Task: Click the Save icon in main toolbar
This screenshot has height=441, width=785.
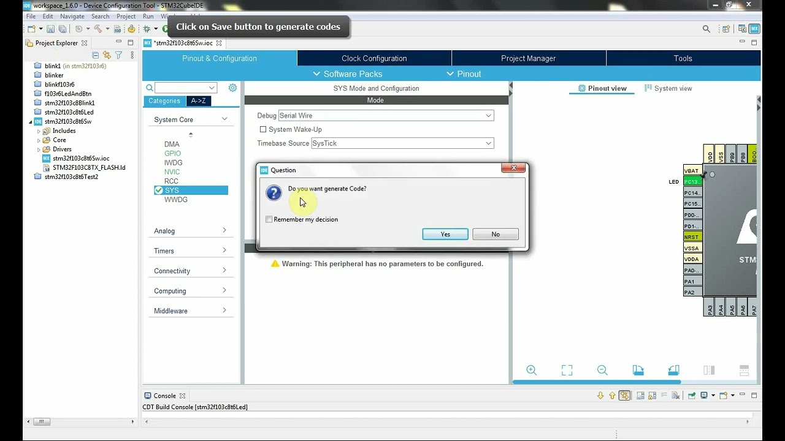Action: pyautogui.click(x=51, y=29)
